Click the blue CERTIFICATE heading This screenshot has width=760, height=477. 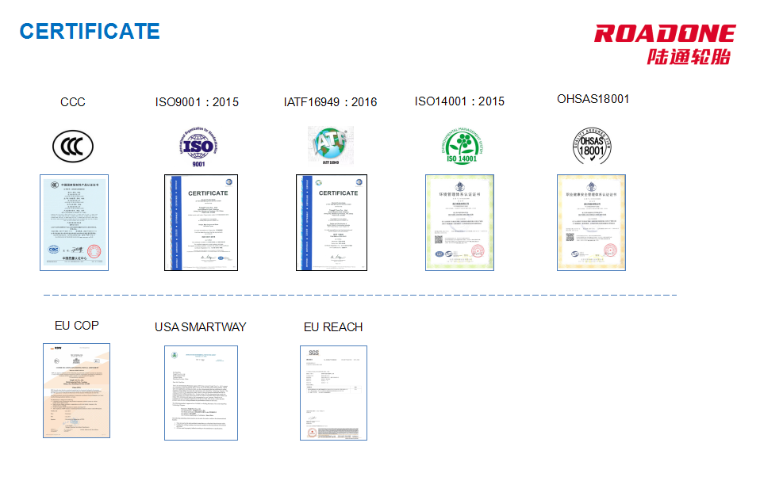pos(90,32)
